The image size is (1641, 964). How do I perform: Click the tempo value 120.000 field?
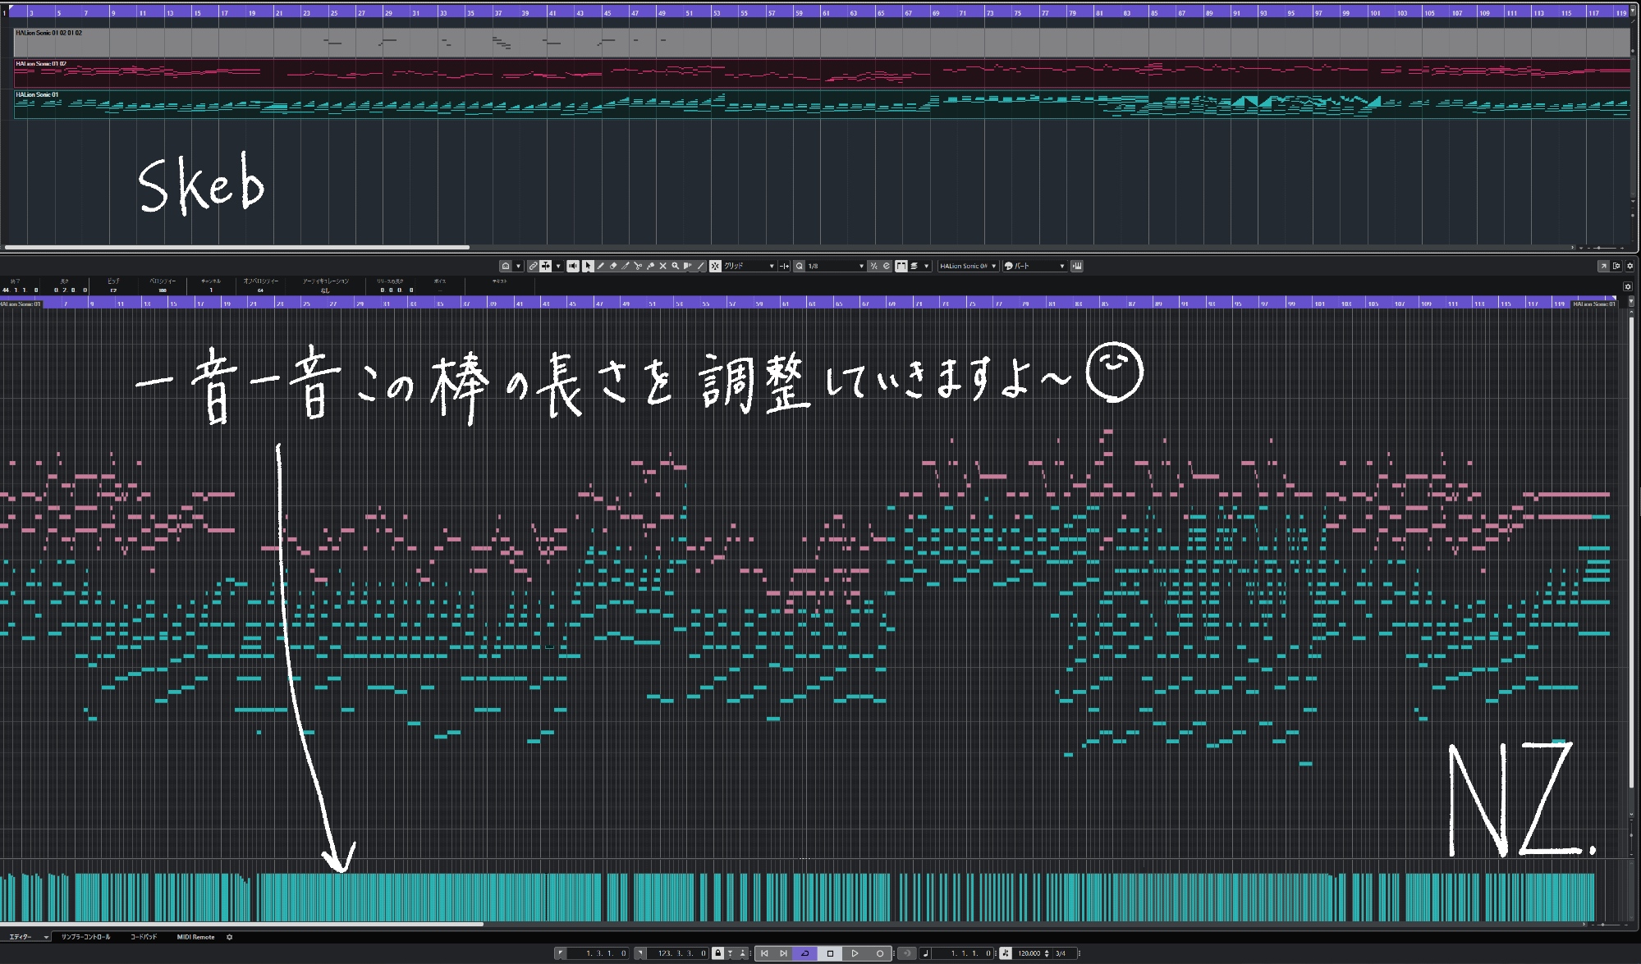tap(1029, 953)
